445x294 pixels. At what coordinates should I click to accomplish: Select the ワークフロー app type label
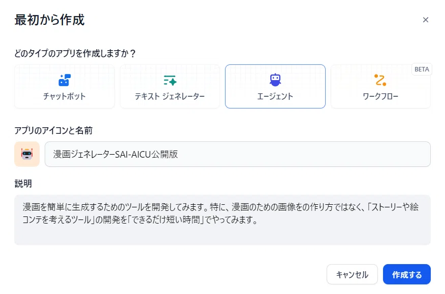pos(380,96)
